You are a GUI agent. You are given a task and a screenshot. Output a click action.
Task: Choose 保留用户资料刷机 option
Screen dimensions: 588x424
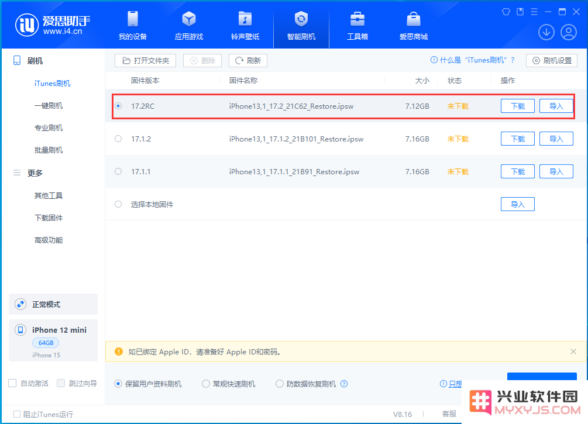(118, 384)
